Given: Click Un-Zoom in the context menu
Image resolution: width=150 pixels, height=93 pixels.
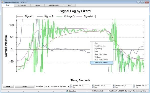Looking at the screenshot, I should [101, 57].
